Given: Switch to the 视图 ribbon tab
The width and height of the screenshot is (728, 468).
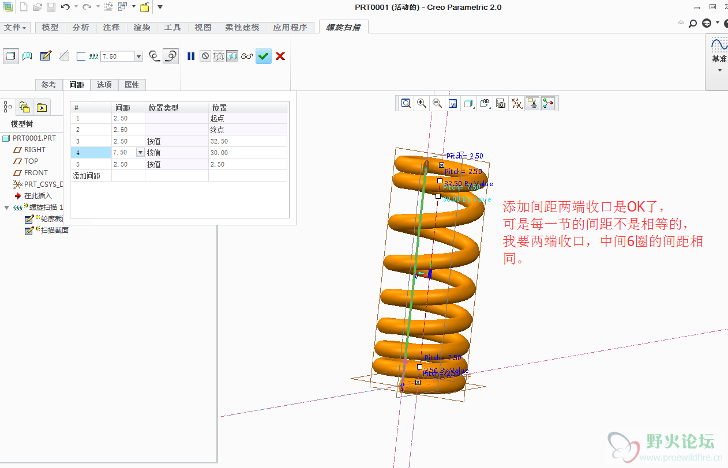Looking at the screenshot, I should [203, 27].
